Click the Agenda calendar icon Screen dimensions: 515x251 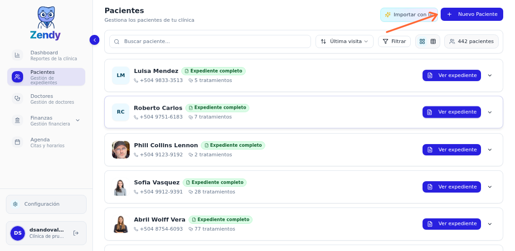click(x=17, y=142)
